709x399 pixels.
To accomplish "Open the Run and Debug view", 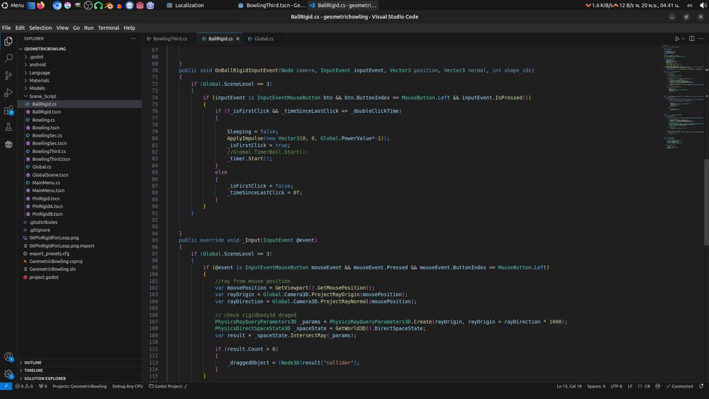I will click(9, 93).
